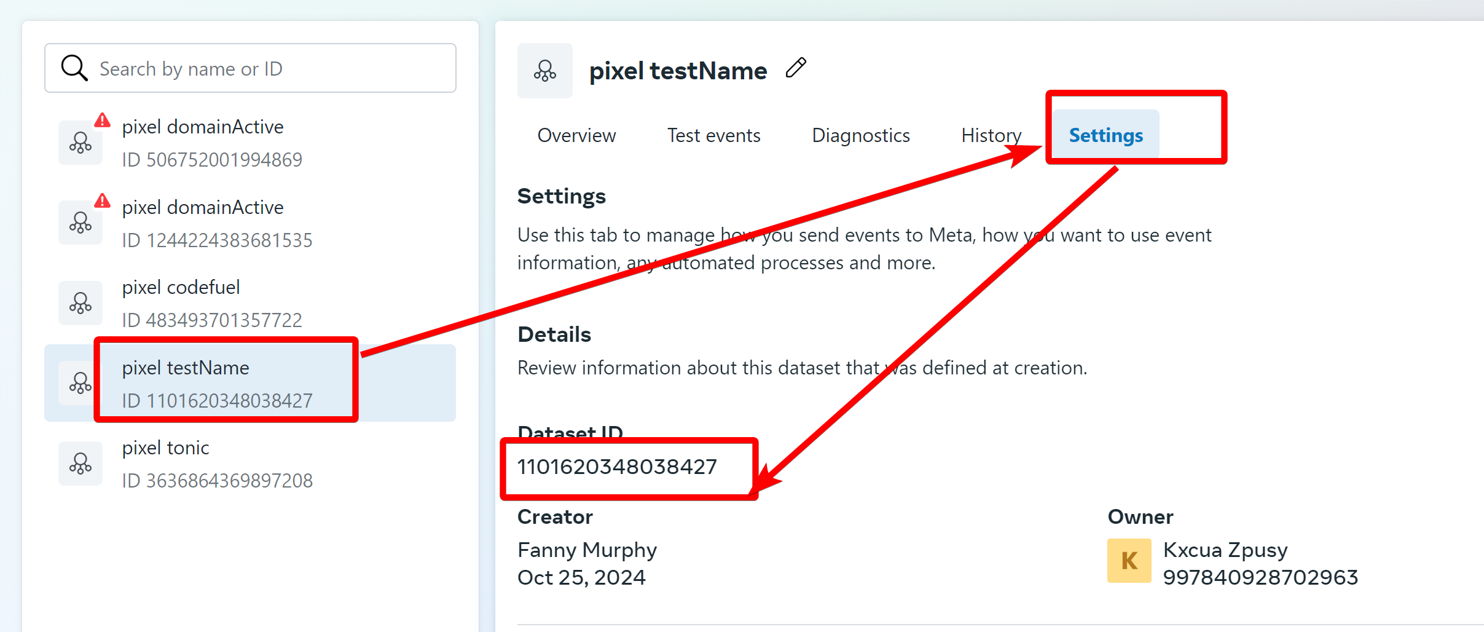Select pixel tonic with ID 3636864369897208
The image size is (1484, 632).
click(x=250, y=464)
